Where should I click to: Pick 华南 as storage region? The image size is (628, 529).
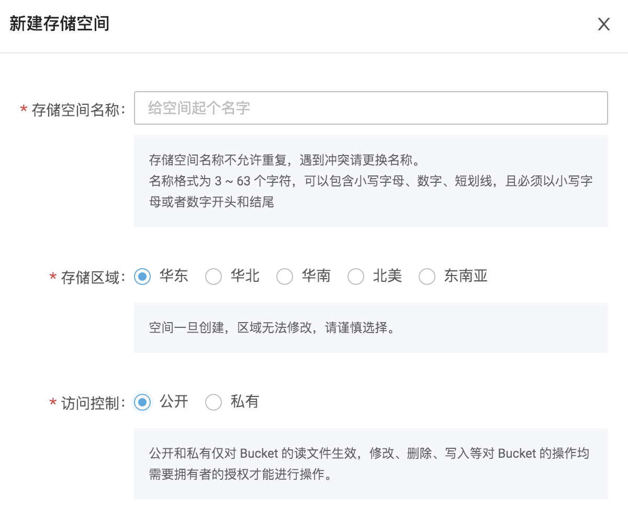click(285, 276)
